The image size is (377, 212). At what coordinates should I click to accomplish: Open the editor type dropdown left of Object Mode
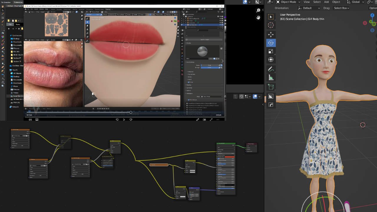click(x=270, y=2)
